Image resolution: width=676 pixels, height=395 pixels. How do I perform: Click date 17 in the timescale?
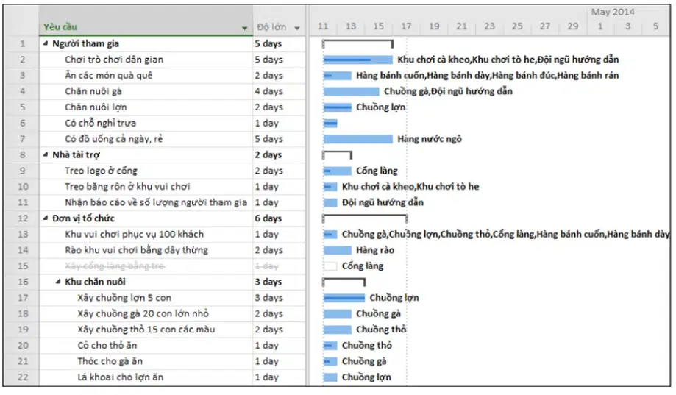coord(406,26)
